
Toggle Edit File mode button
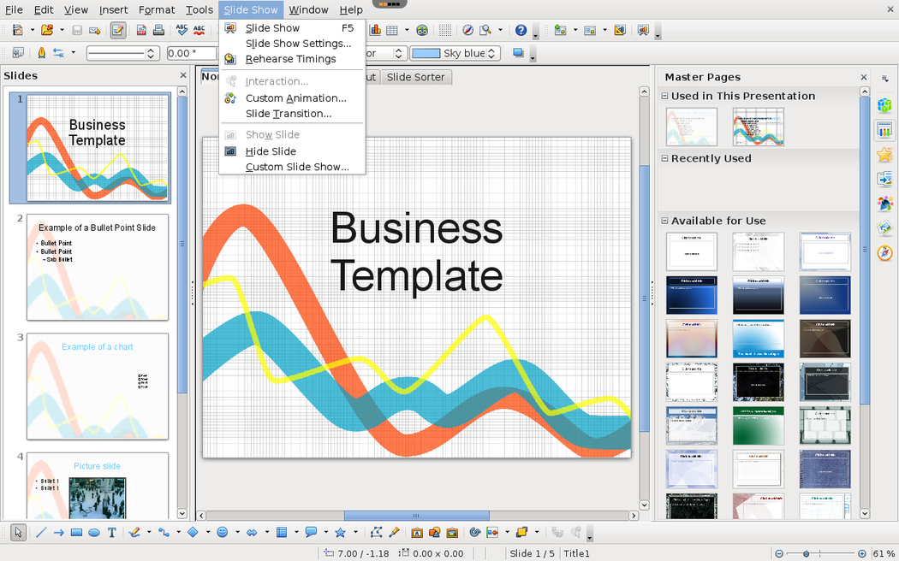point(117,31)
